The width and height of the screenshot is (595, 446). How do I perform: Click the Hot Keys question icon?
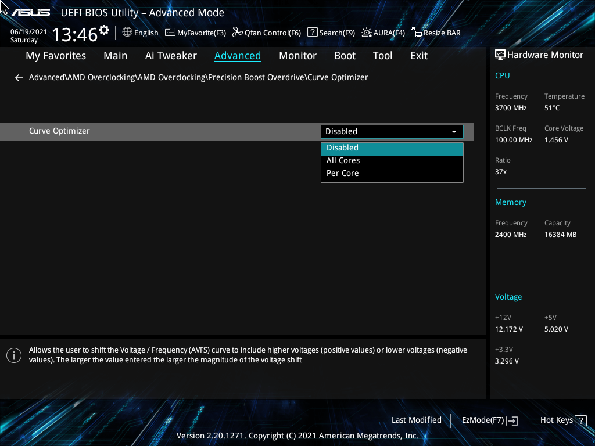[x=580, y=420]
